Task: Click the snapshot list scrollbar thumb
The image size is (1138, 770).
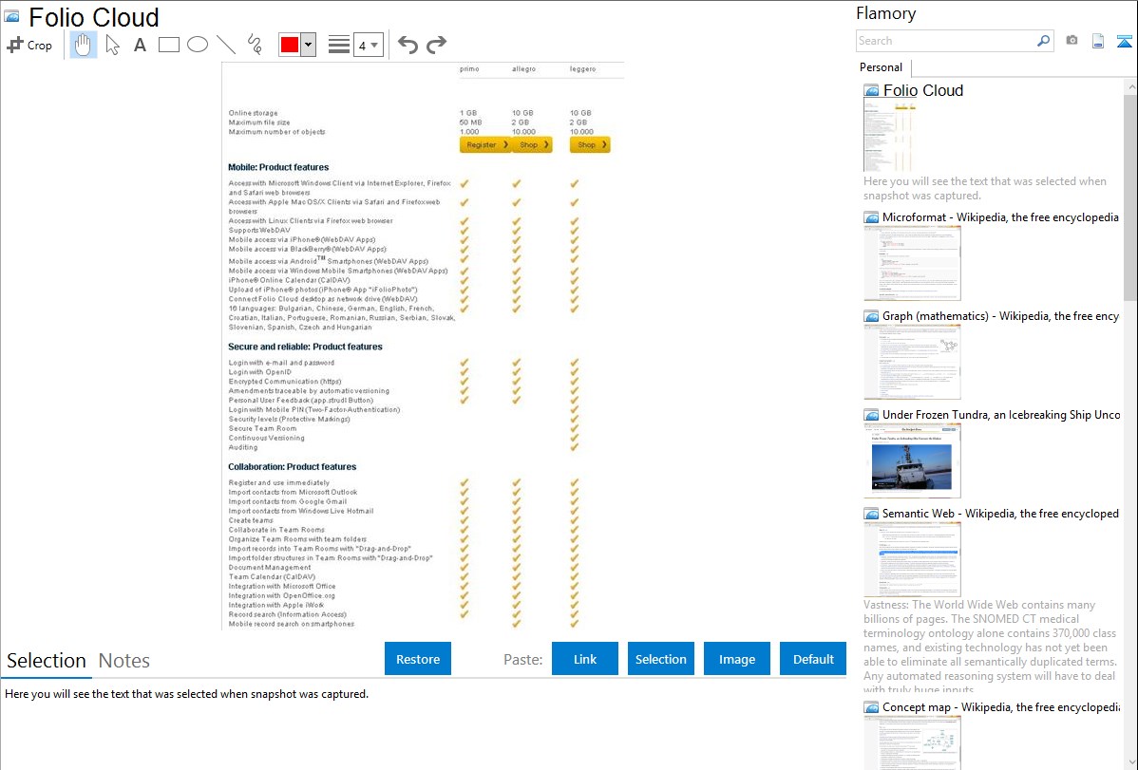Action: click(1130, 196)
